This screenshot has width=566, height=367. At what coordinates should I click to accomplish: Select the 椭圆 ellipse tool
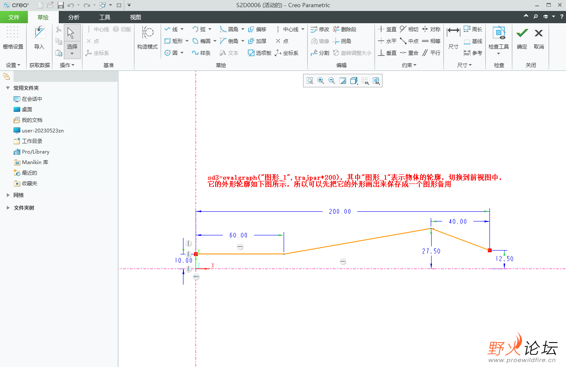coord(201,41)
